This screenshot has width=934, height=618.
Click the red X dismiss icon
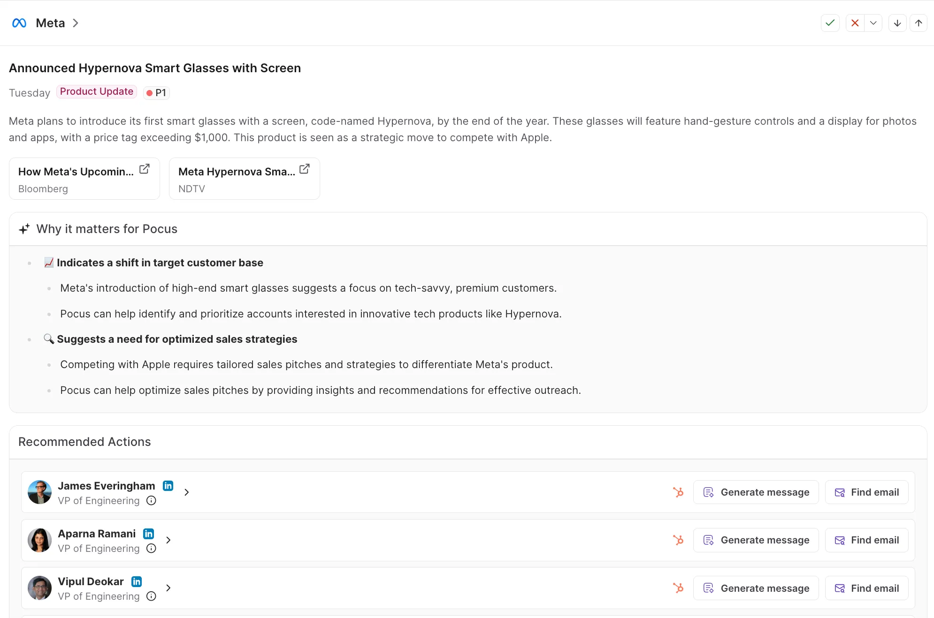[x=855, y=23]
